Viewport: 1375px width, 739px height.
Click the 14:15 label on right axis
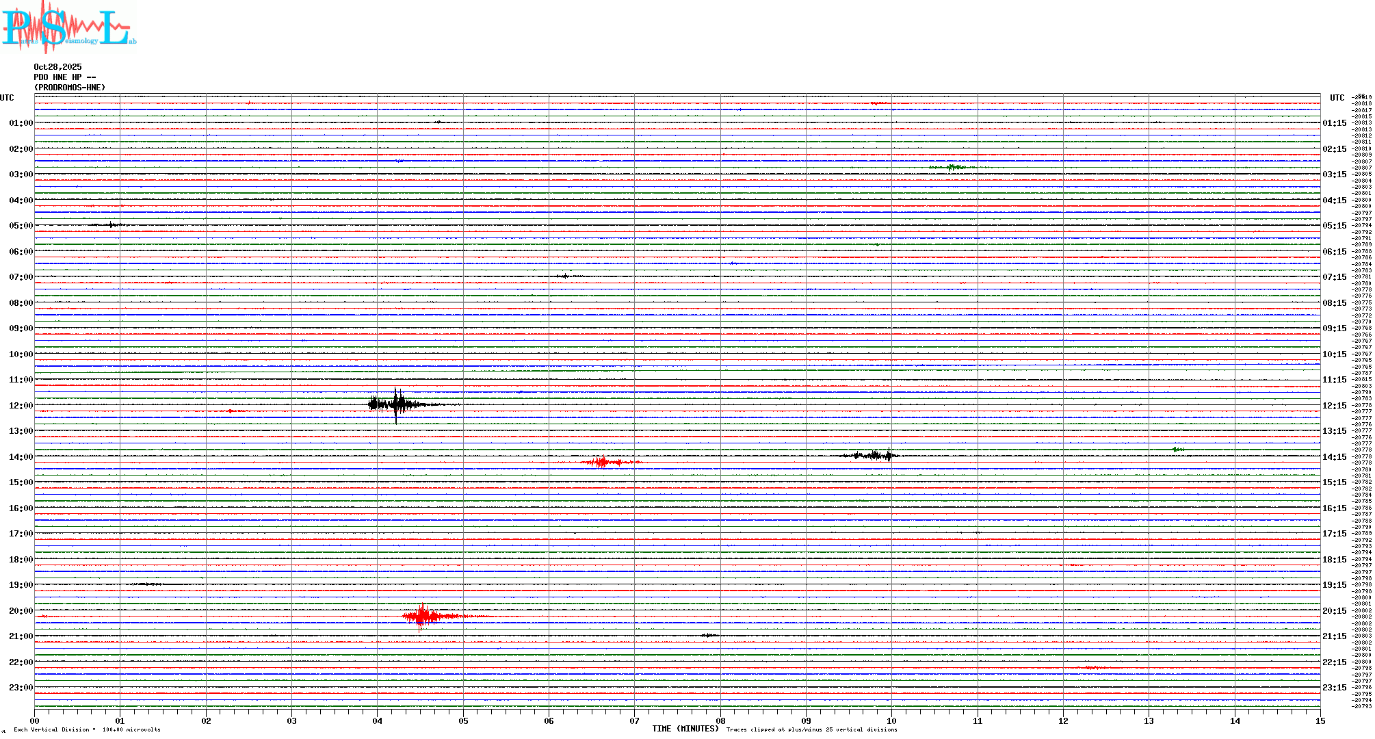coord(1334,457)
